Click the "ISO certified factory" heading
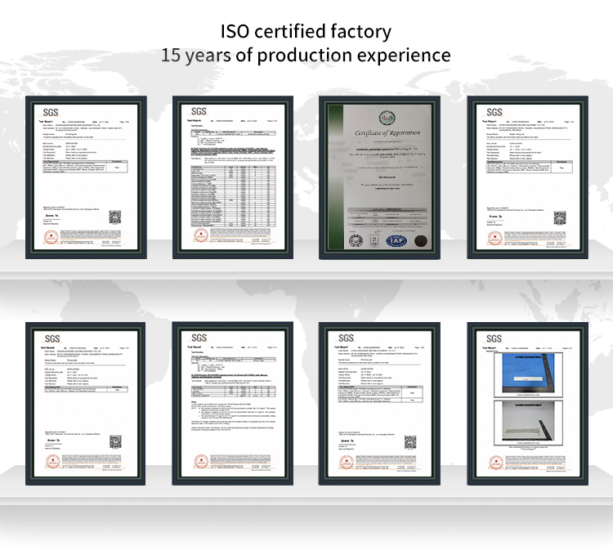Viewport: 613px width, 555px height. click(x=306, y=32)
